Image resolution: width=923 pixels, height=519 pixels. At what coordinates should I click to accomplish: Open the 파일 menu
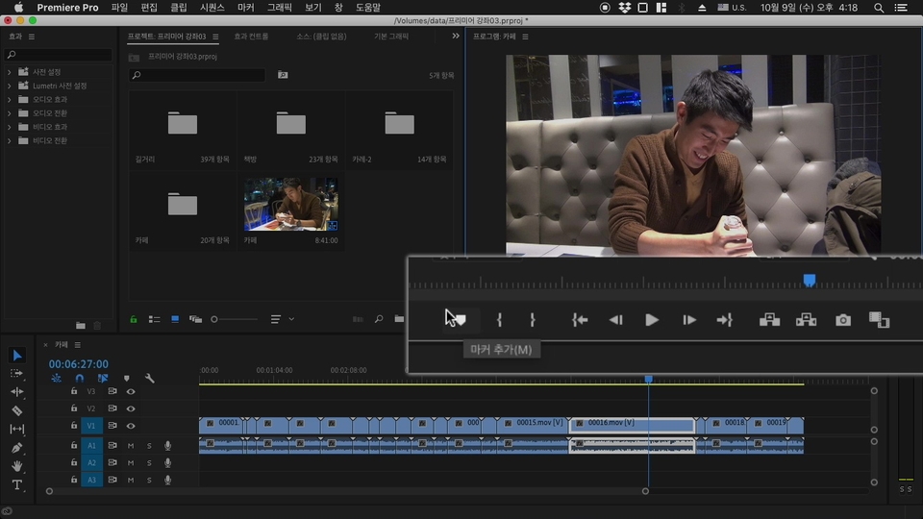(x=119, y=8)
